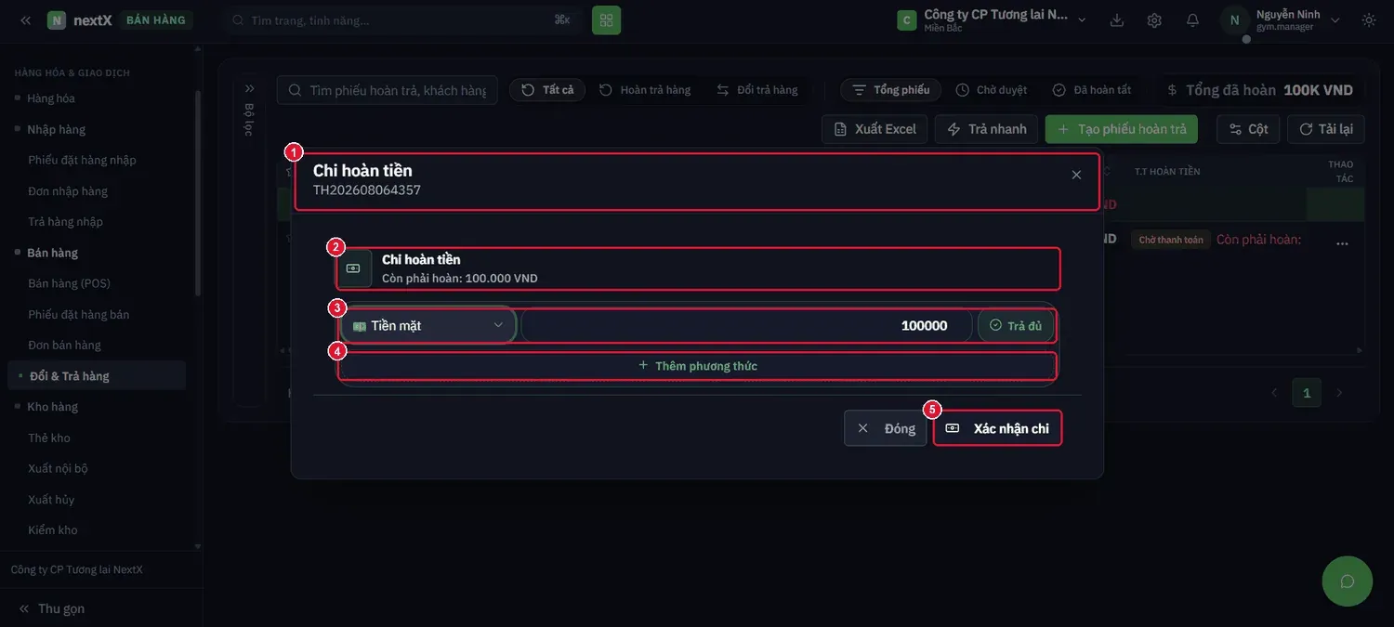
Task: Open the Tiền mặt payment method dropdown
Action: click(428, 325)
